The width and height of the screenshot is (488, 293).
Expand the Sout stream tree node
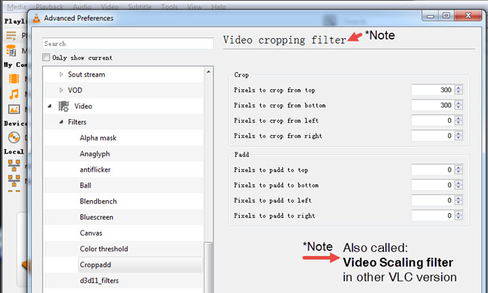(x=61, y=75)
